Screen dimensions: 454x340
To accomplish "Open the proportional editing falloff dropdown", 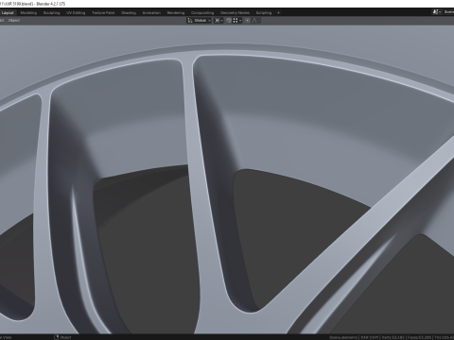I will pos(255,21).
